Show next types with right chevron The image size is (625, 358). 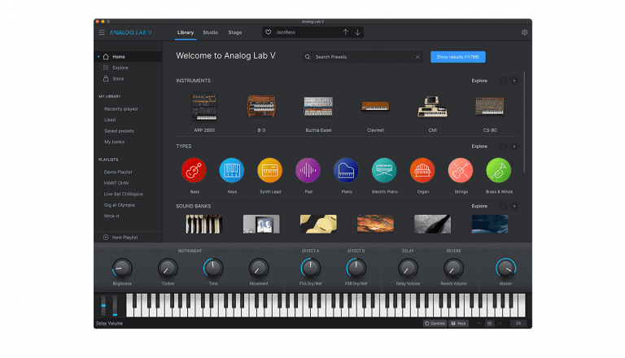514,146
